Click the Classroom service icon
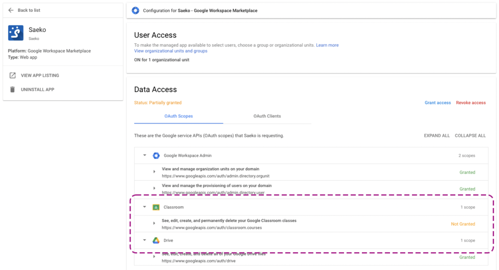499x270 pixels. pyautogui.click(x=156, y=207)
